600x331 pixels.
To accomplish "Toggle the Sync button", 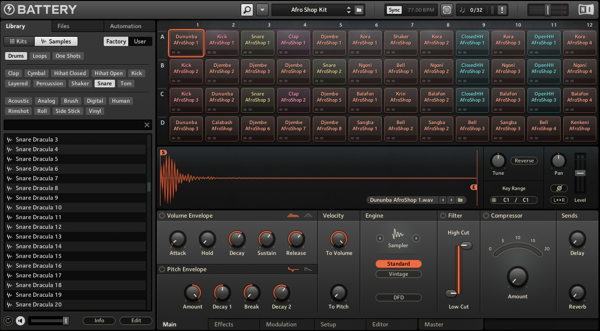I will point(394,10).
